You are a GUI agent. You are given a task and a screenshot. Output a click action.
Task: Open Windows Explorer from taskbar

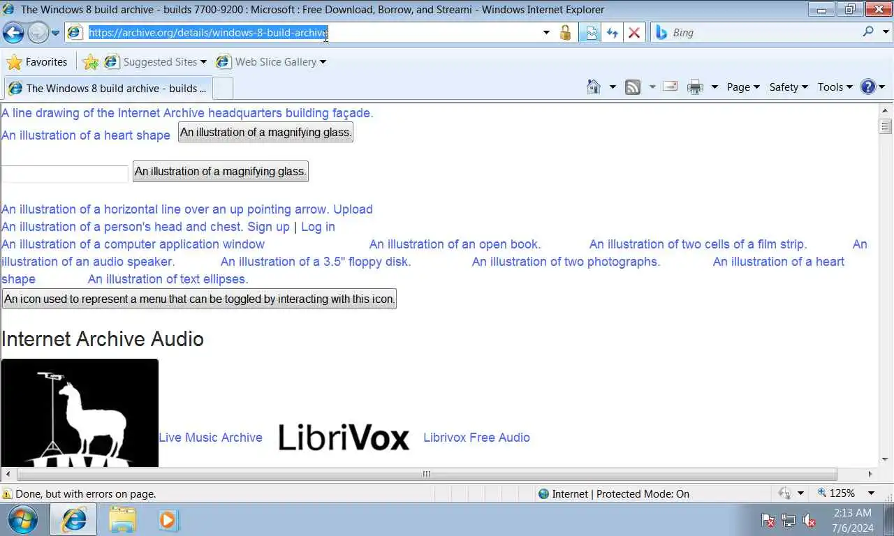122,520
